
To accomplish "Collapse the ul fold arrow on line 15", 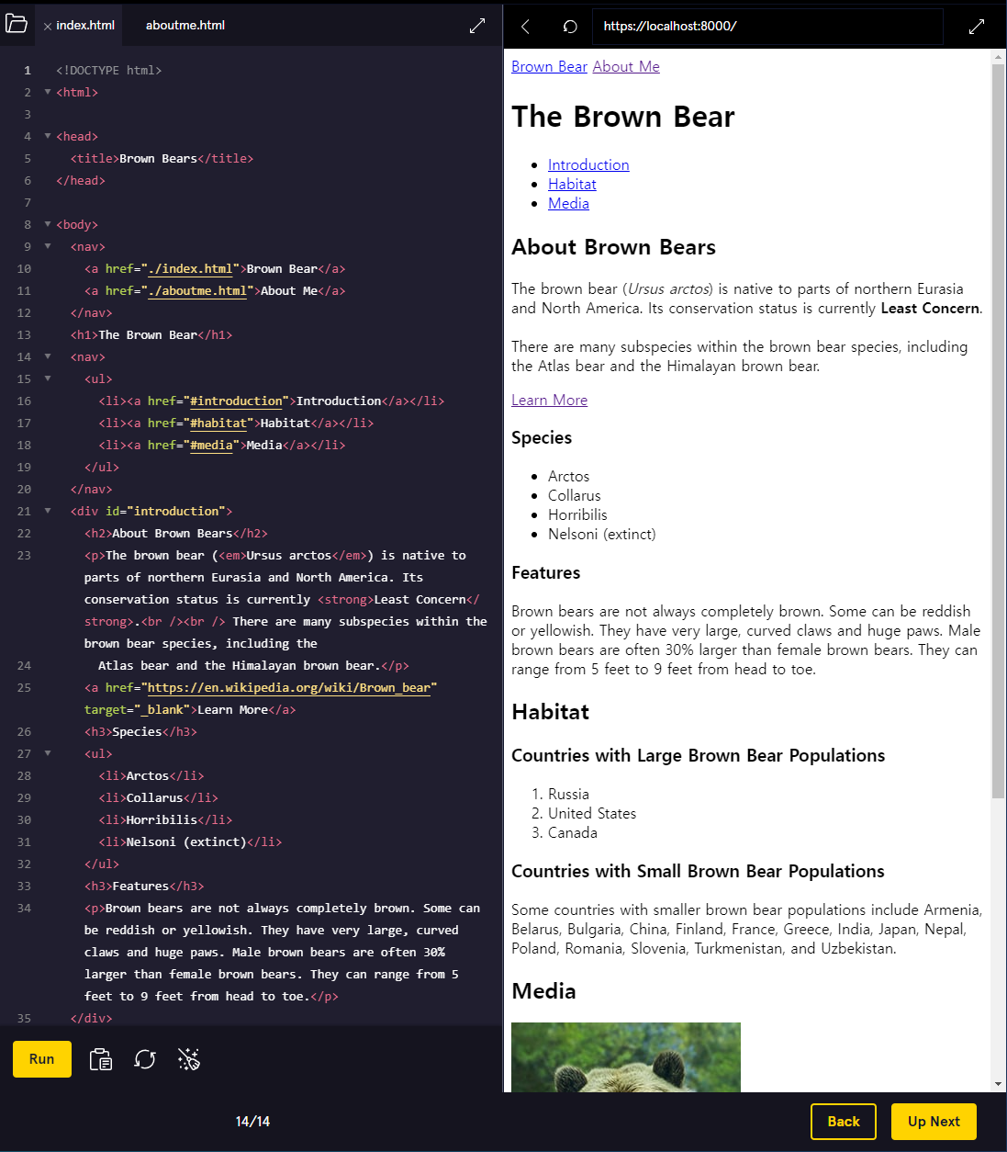I will click(x=48, y=378).
